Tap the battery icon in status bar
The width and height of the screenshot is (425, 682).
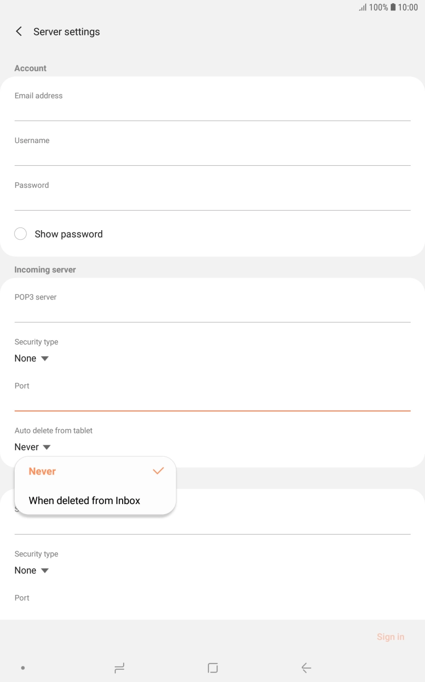pyautogui.click(x=392, y=7)
